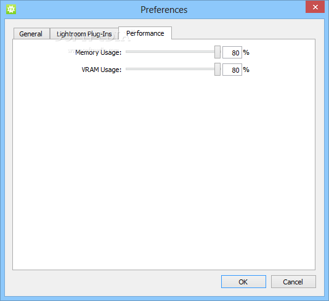Confirm preferences with OK button

(243, 281)
